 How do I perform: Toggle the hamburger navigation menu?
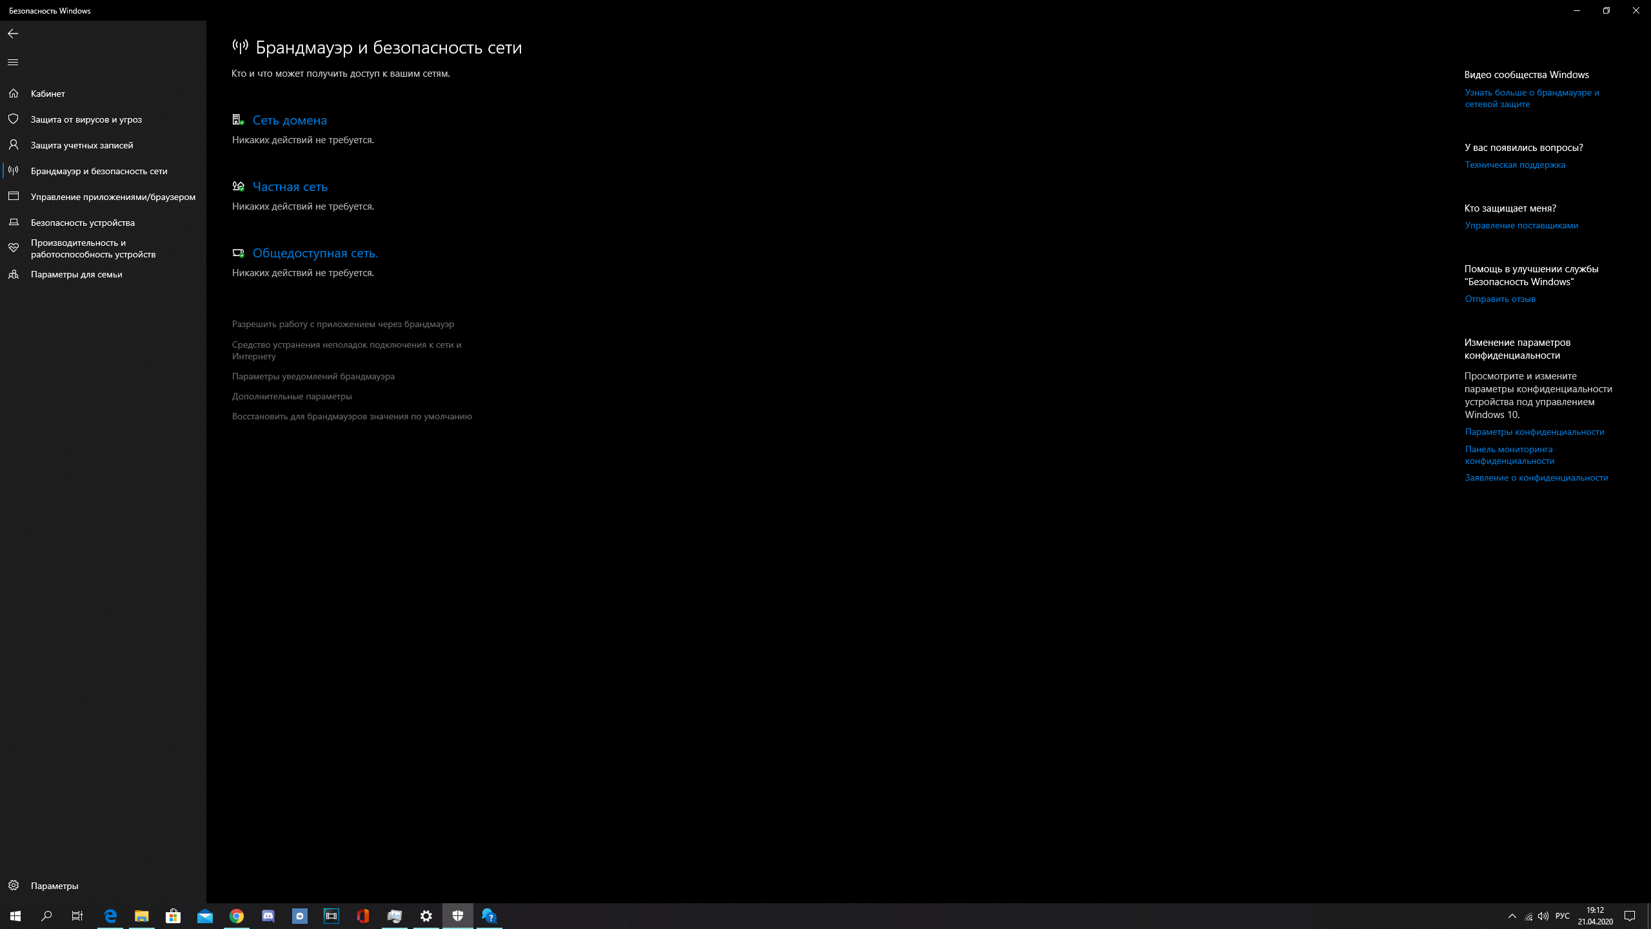click(13, 62)
